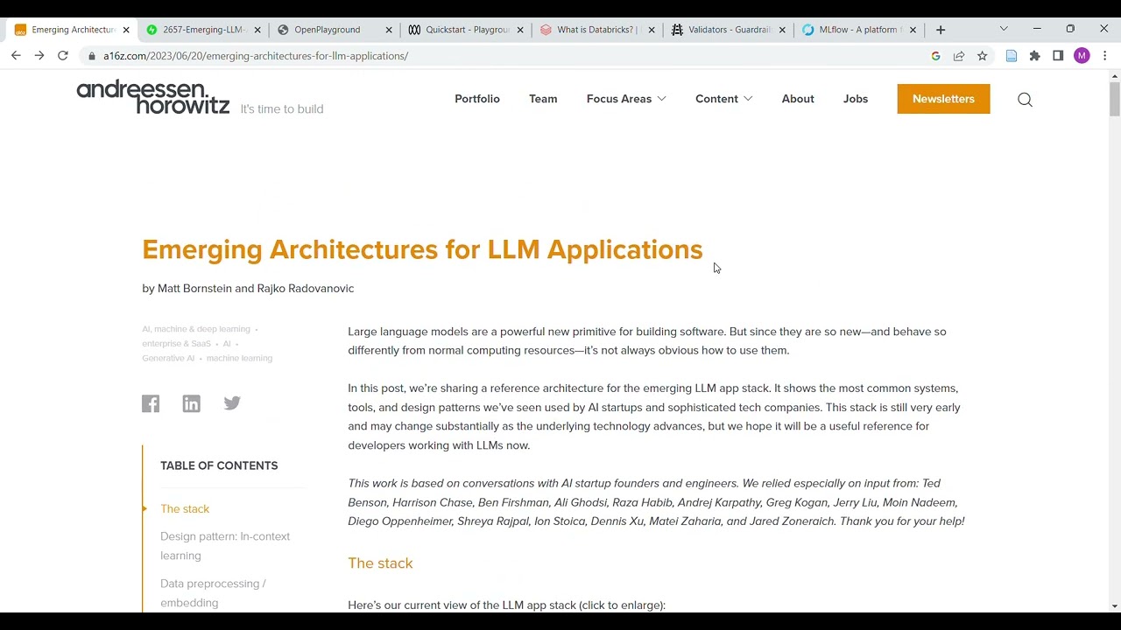Close the Emerging Architectures tab
1121x630 pixels.
coord(126,30)
